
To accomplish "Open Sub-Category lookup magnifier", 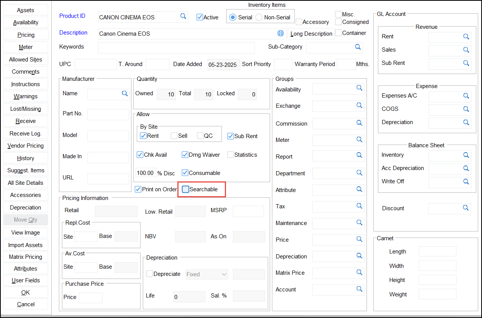I will pos(357,47).
